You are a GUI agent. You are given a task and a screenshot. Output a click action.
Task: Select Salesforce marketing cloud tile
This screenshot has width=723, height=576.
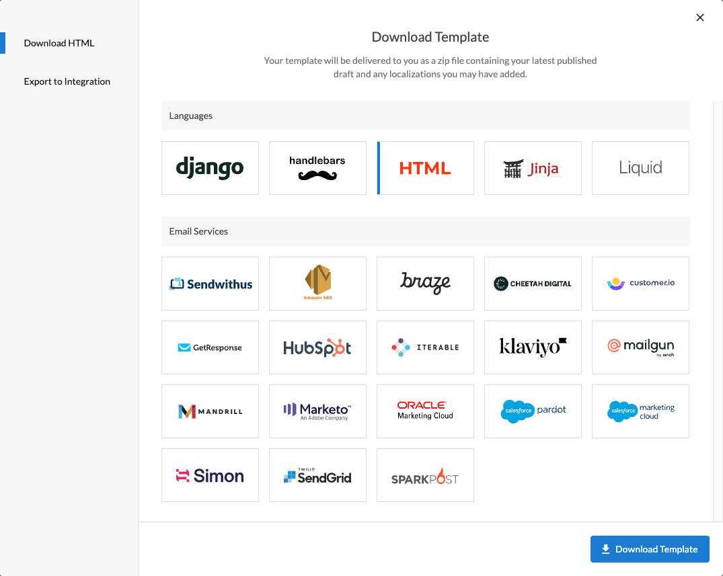point(640,411)
